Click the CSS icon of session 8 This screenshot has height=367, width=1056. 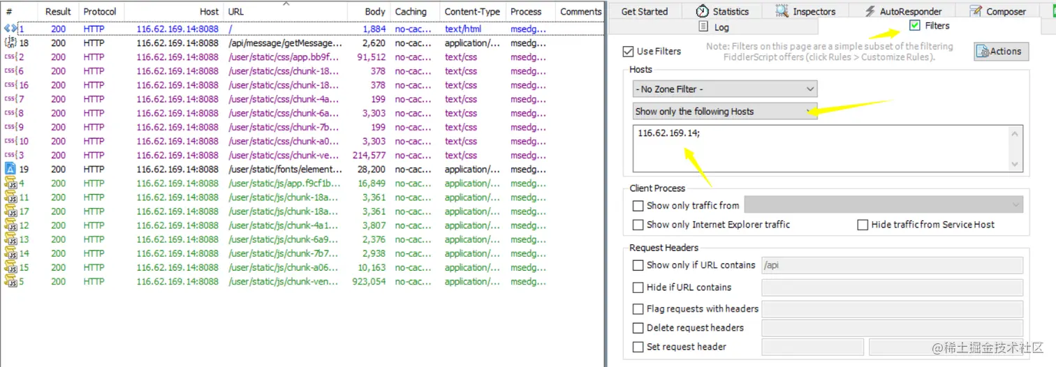click(x=10, y=113)
